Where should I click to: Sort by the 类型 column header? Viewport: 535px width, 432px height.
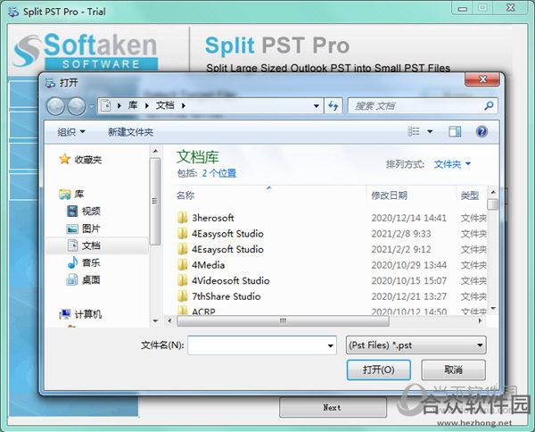[472, 195]
